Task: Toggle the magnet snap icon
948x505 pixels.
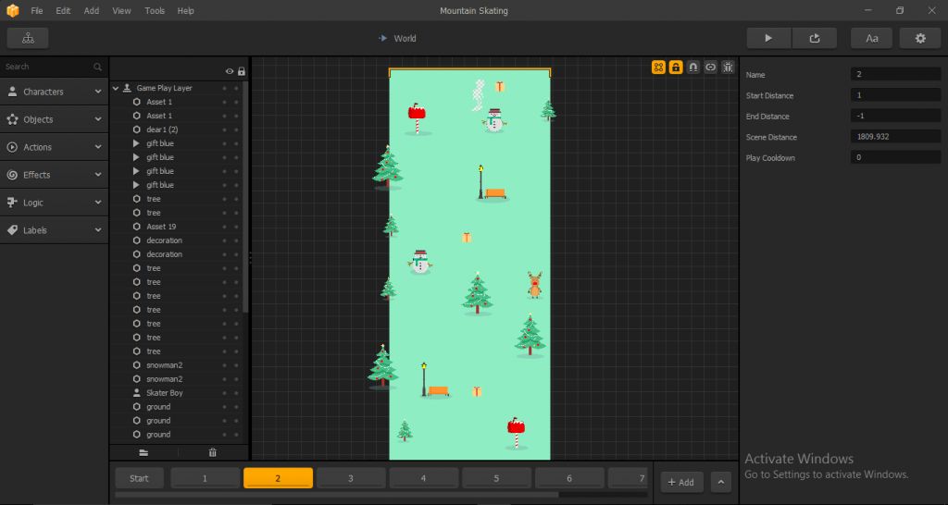Action: pos(693,68)
